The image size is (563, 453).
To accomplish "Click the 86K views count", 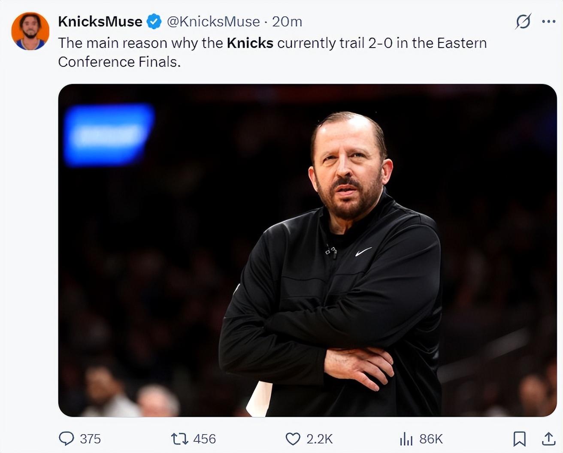I will (x=431, y=438).
